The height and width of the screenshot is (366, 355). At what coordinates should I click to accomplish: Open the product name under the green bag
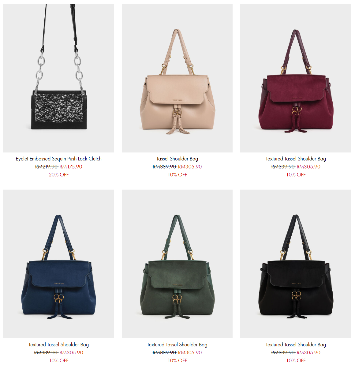[x=177, y=345]
